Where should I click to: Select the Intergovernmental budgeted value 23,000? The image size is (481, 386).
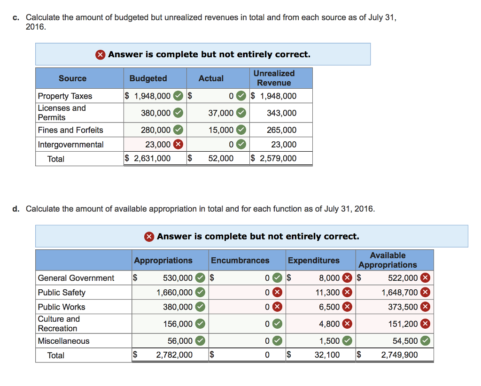(x=158, y=145)
